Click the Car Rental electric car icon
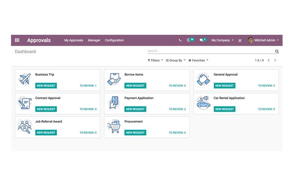This screenshot has width=297, height=196. point(203,102)
